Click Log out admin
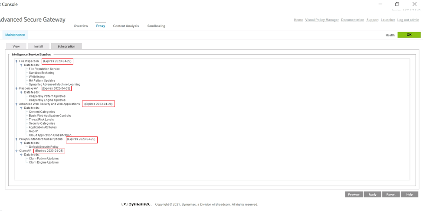423x211 pixels. point(408,20)
